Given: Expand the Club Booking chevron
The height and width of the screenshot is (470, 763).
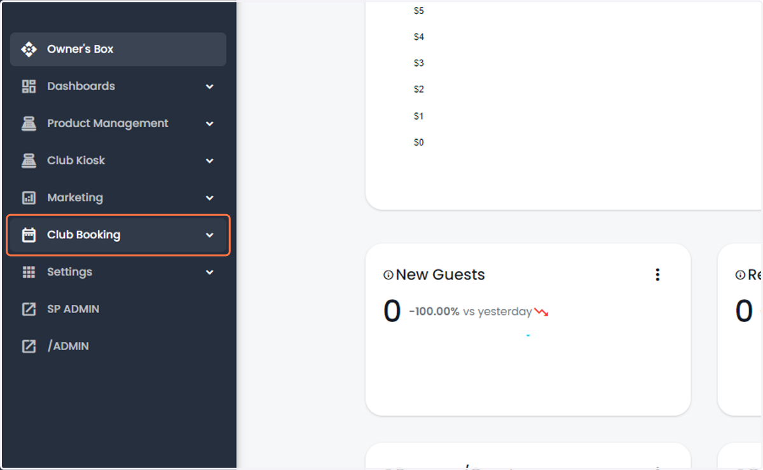Looking at the screenshot, I should [x=210, y=235].
